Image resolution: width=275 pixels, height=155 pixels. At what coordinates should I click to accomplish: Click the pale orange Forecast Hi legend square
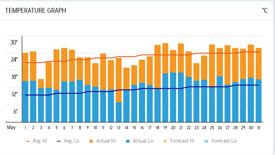click(x=173, y=141)
